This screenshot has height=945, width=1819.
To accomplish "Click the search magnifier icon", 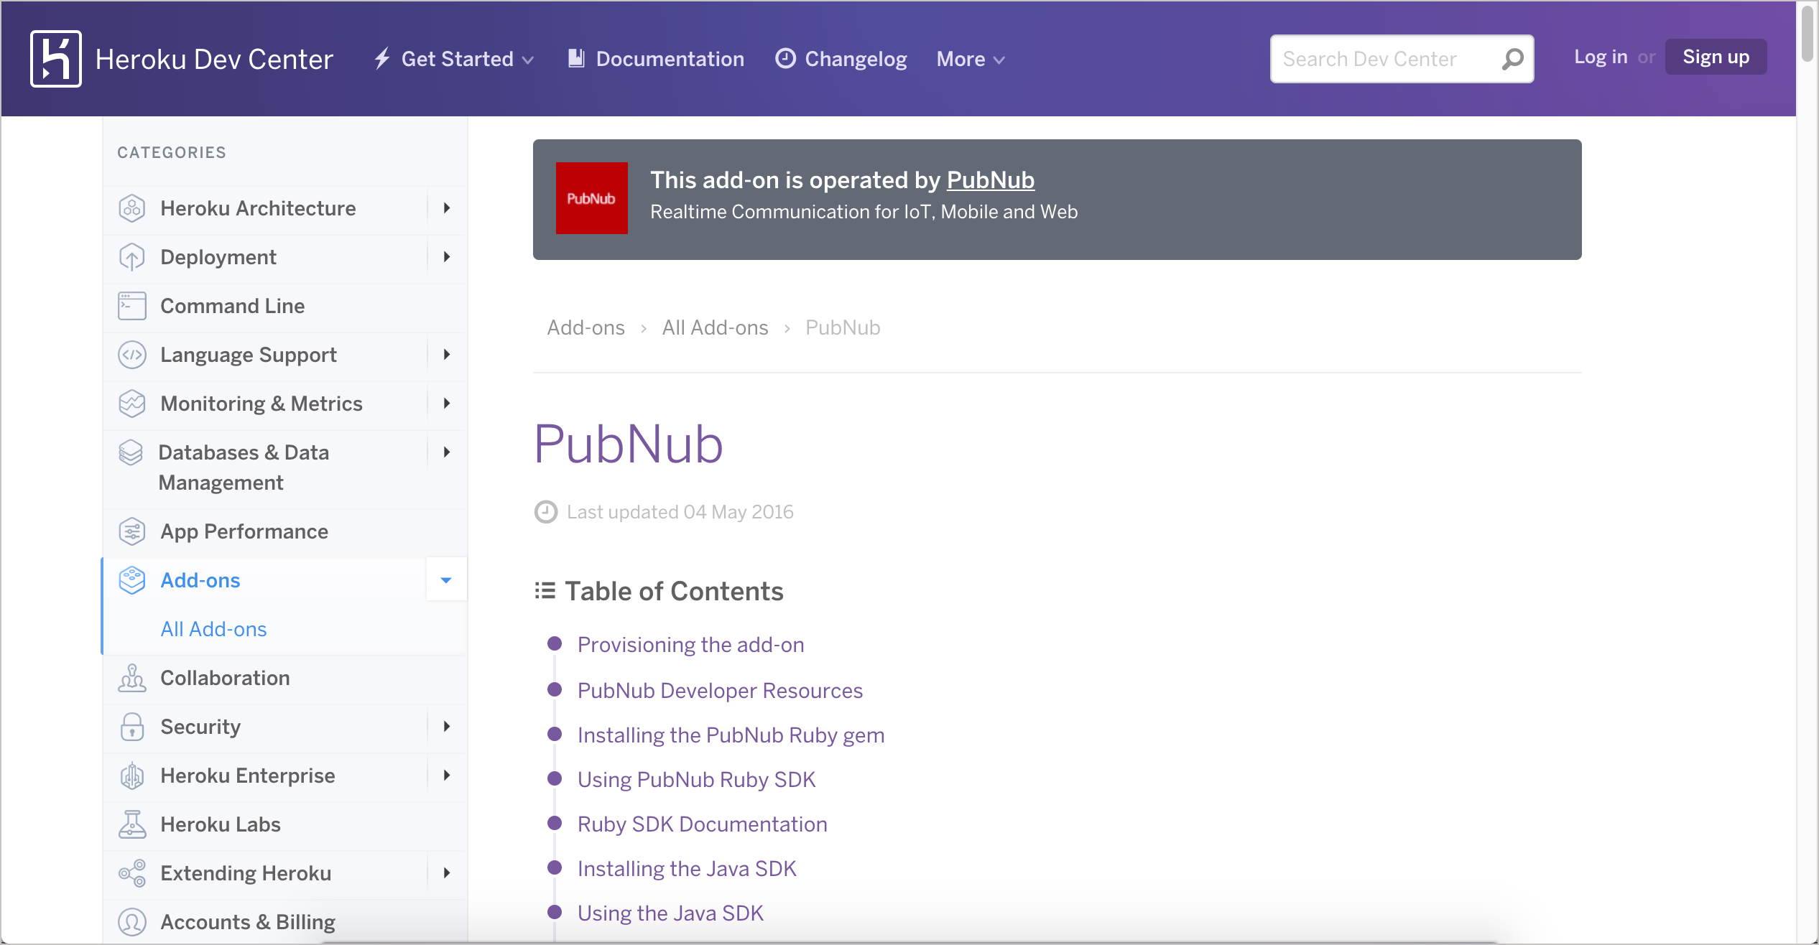I will click(1512, 59).
